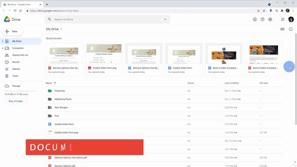Open Computers in sidebar
297x167 pixels.
(18, 48)
